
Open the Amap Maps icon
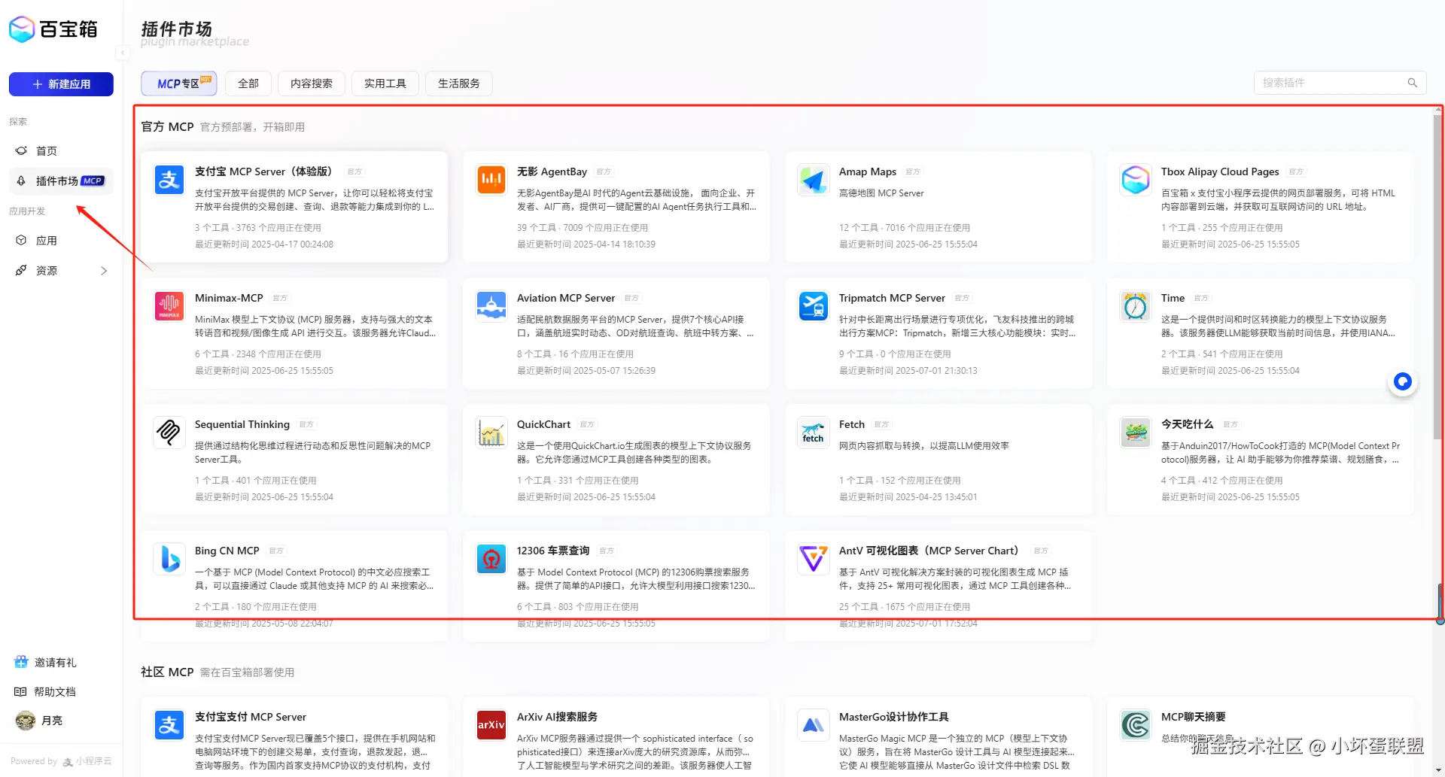click(x=814, y=181)
